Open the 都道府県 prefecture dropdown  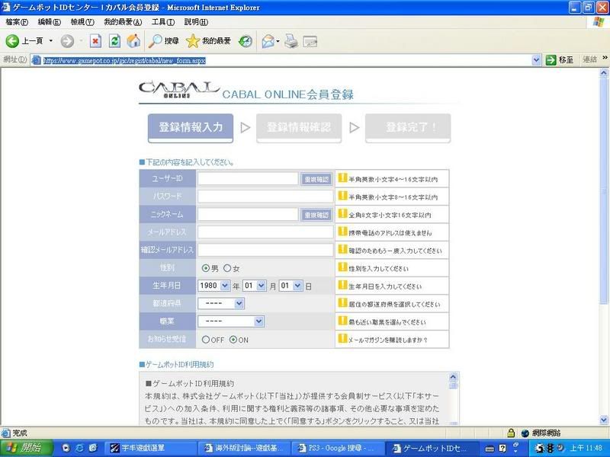(221, 303)
